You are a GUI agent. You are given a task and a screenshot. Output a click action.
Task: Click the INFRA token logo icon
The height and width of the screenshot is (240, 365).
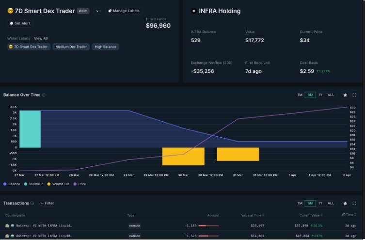[194, 11]
